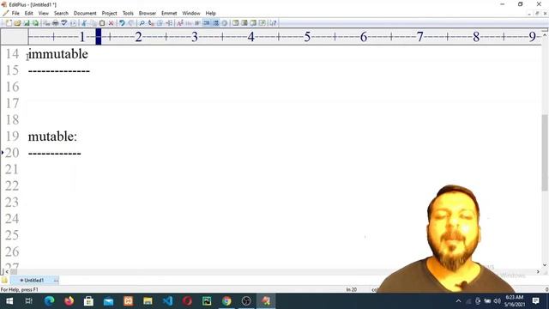Save the current document via toolbar
The image size is (549, 309).
tap(27, 23)
